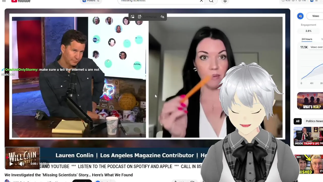Viewport: 323px width, 182px height.
Task: Switch to the 24 hours tab
Action: 307,39
